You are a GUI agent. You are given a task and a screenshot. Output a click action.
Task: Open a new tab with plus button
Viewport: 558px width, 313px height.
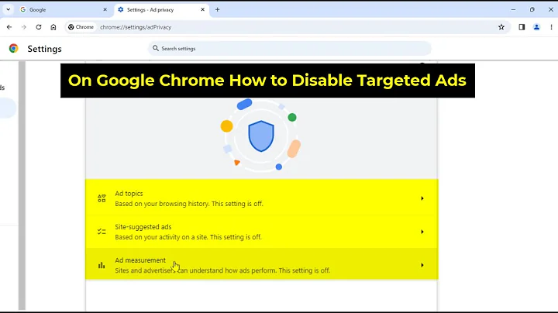click(218, 9)
